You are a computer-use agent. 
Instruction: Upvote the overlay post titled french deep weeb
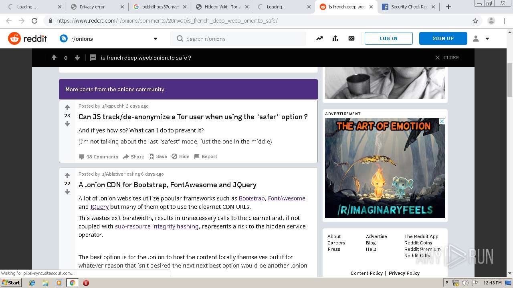(54, 58)
